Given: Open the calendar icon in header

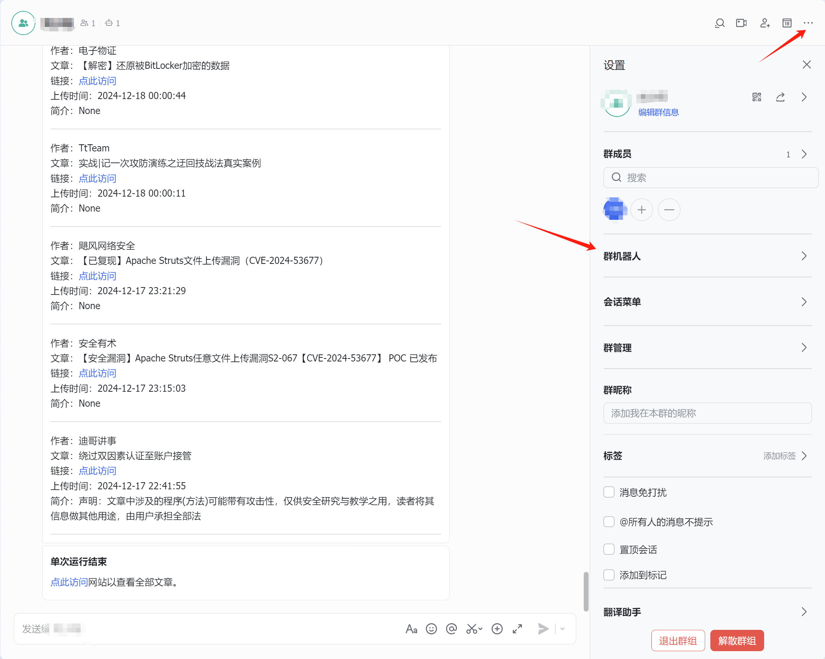Looking at the screenshot, I should (x=787, y=23).
